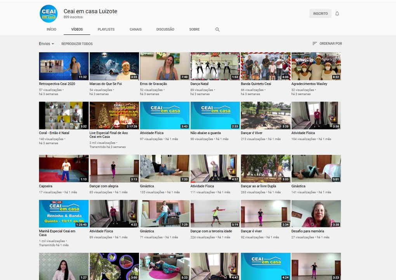Screen dimensions: 396x280
Task: Click the Ceai em casa channel avatar
Action: [x=49, y=14]
